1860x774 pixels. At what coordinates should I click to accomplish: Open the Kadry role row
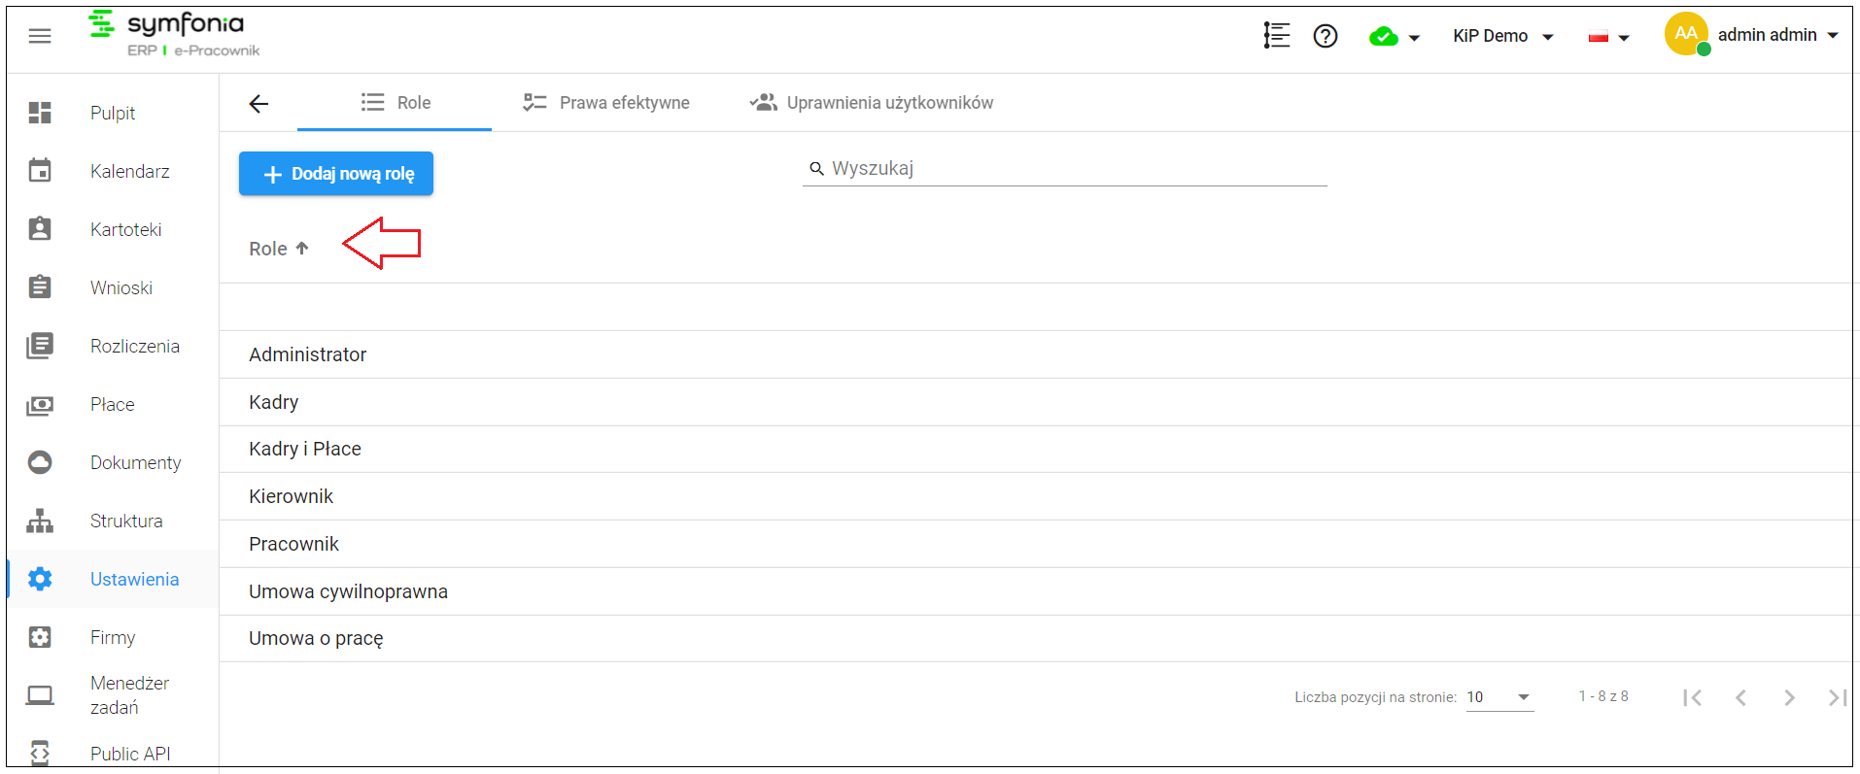coord(1036,402)
